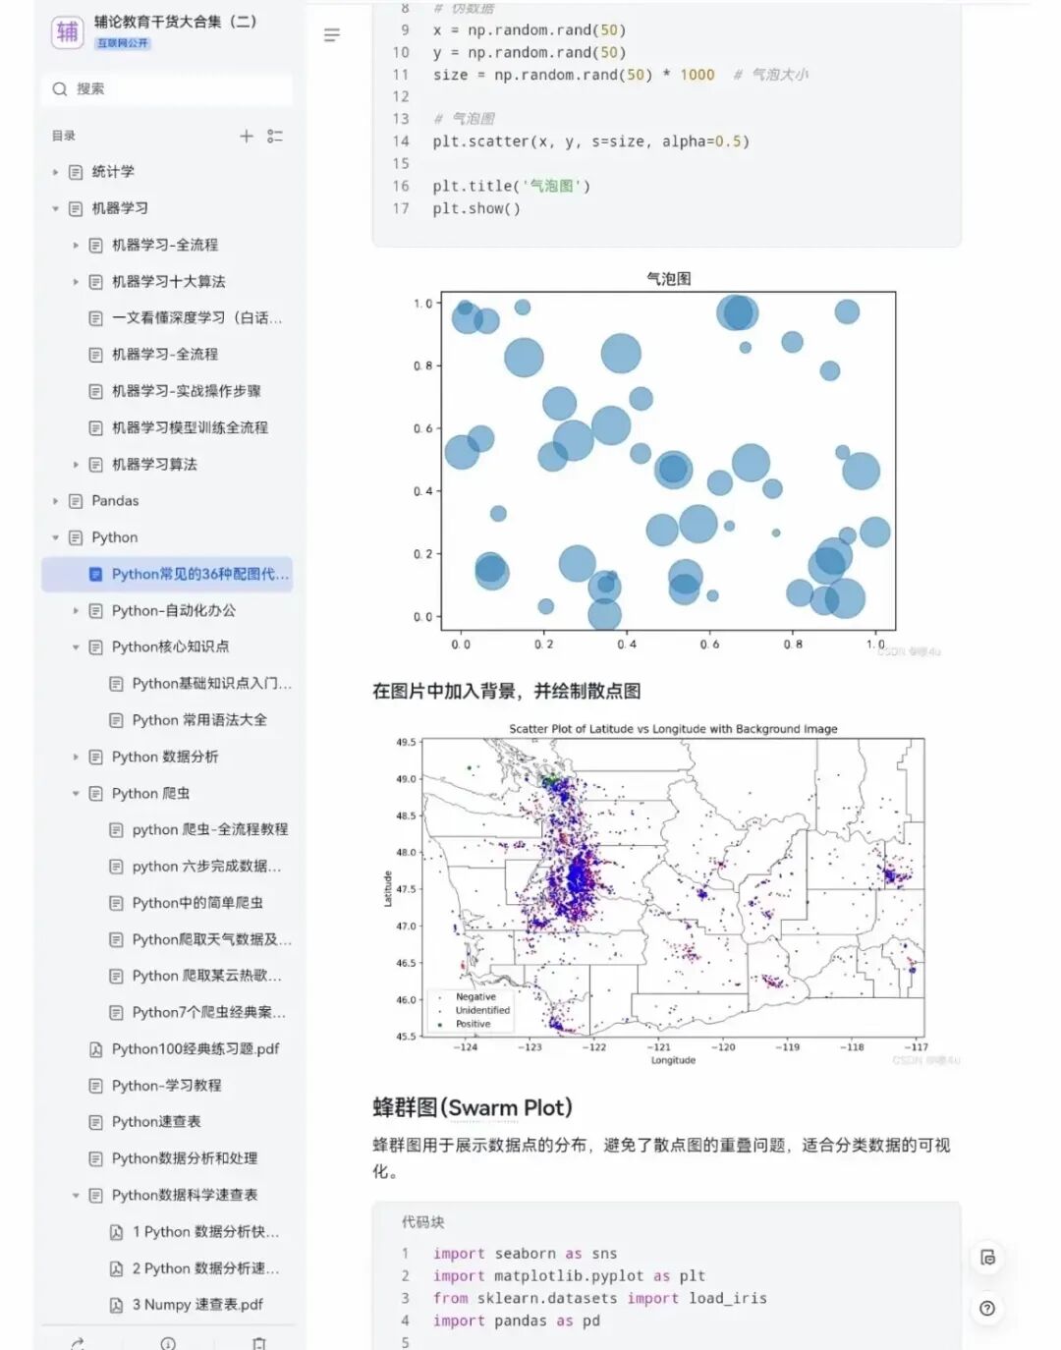Collapse the Python 爬虫 node

[x=76, y=794]
